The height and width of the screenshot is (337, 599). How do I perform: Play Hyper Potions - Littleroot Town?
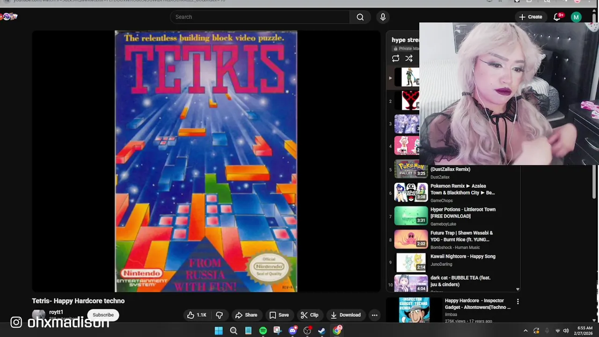click(463, 212)
